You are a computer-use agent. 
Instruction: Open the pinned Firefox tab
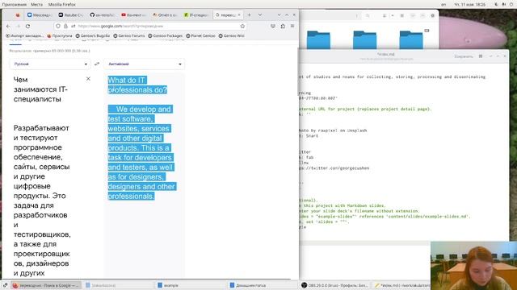point(18,14)
